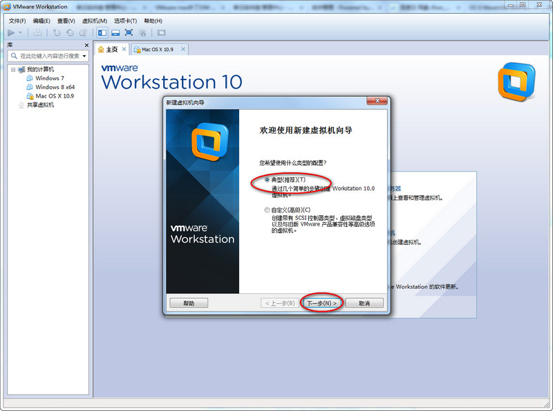
Task: Click the VMware Workstation logo on home page
Action: click(516, 82)
